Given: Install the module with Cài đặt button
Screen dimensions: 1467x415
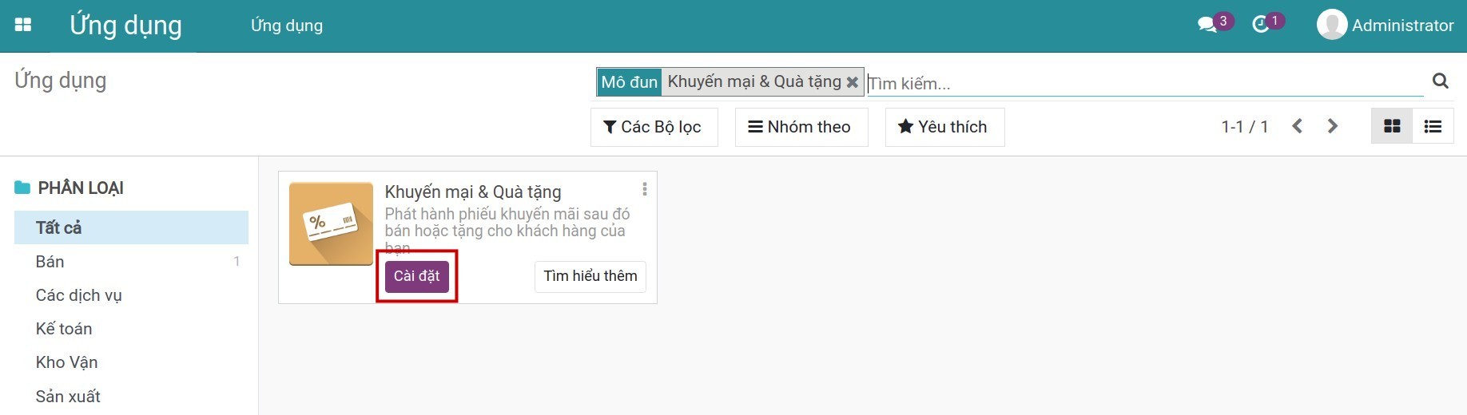Looking at the screenshot, I should pos(416,276).
